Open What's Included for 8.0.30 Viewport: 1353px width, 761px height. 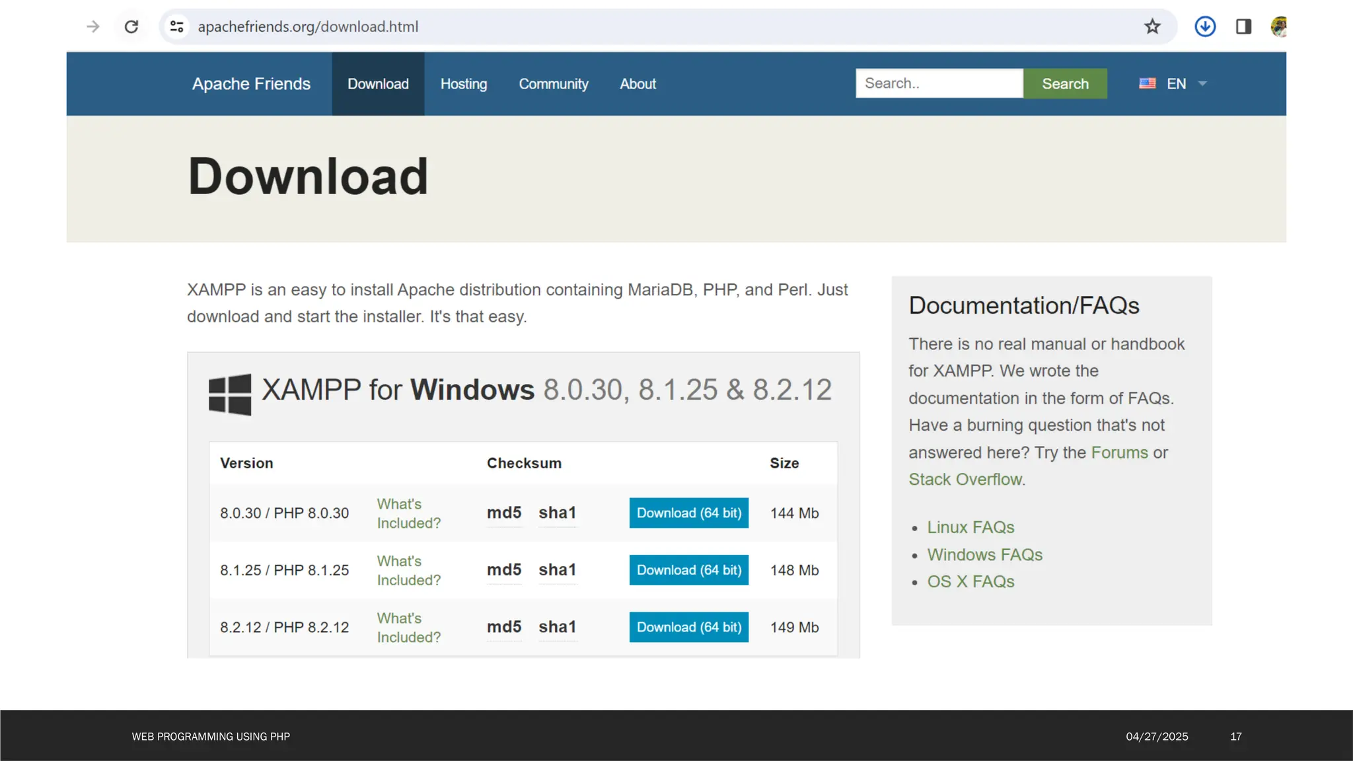pos(408,513)
